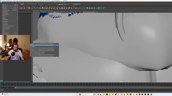Screen dimensions: 172x96
Task: Open the viewport Renderer panel menu
Action: 48,11
